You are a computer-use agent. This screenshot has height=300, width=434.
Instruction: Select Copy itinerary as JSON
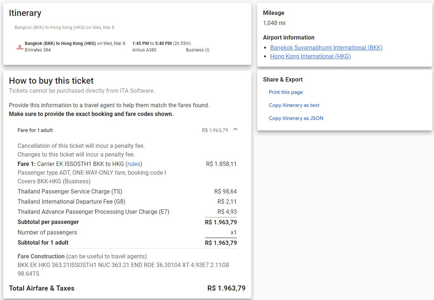point(296,118)
